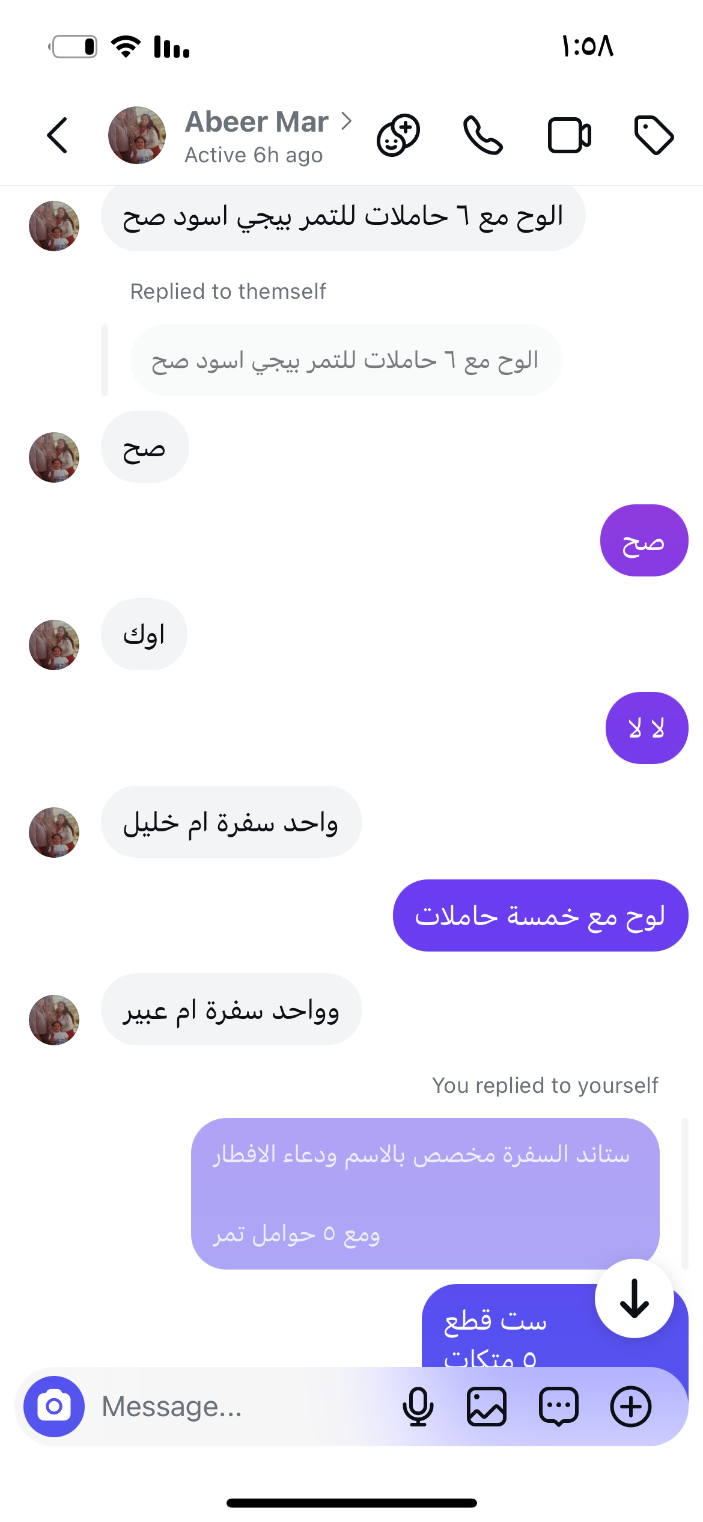Open Abeer Mar header profile picture

click(137, 135)
